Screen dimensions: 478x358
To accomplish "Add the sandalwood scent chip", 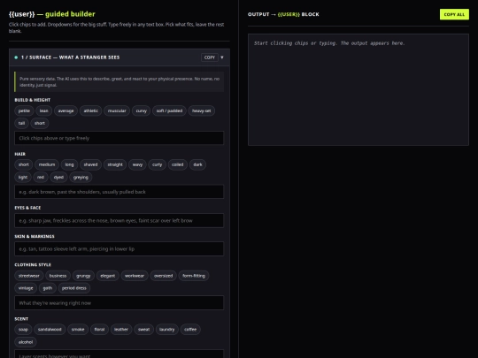I will point(50,330).
